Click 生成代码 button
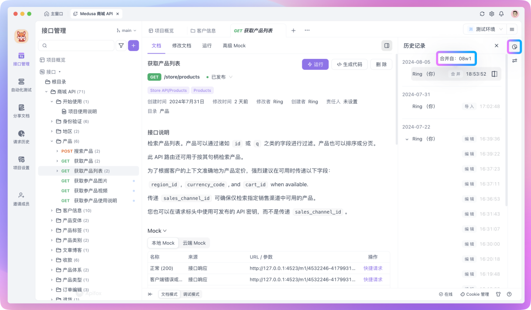Viewport: 531px width, 310px height. tap(350, 64)
